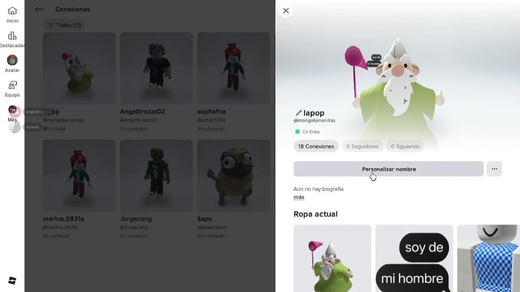Click the @mangobananitas username in profile panel
Screen dimensions: 520x292
314,120
